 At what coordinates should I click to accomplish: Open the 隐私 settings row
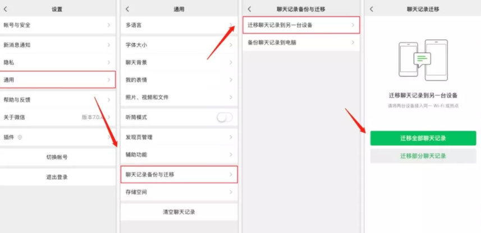tap(58, 63)
